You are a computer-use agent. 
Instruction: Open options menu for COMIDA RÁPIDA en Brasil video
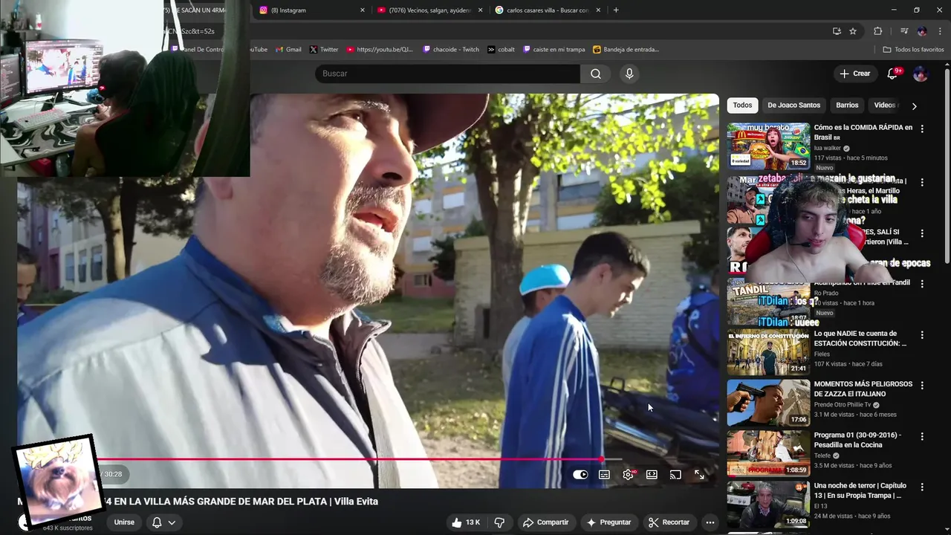coord(922,129)
